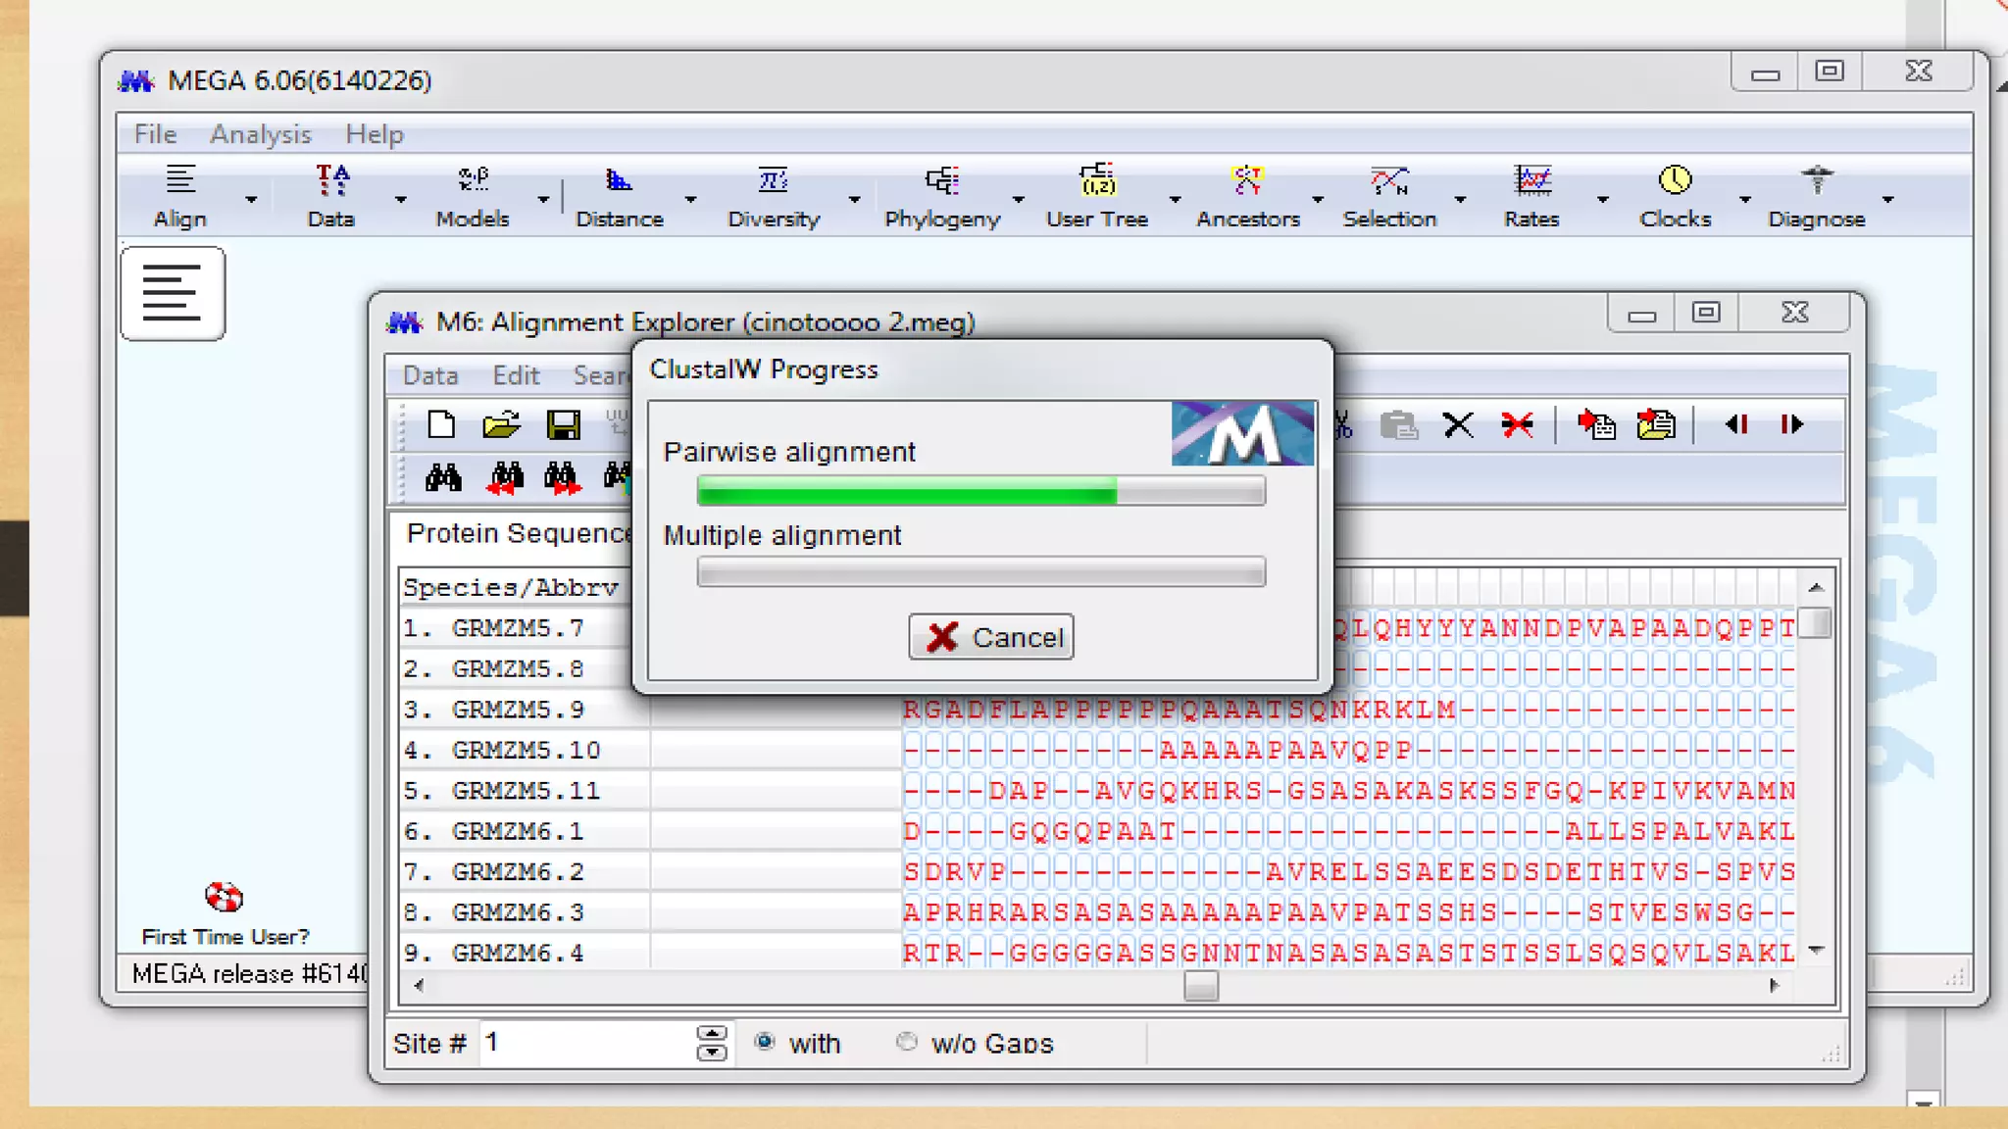Expand the Diagnose dropdown arrow
Image resolution: width=2008 pixels, height=1129 pixels.
pos(1887,199)
